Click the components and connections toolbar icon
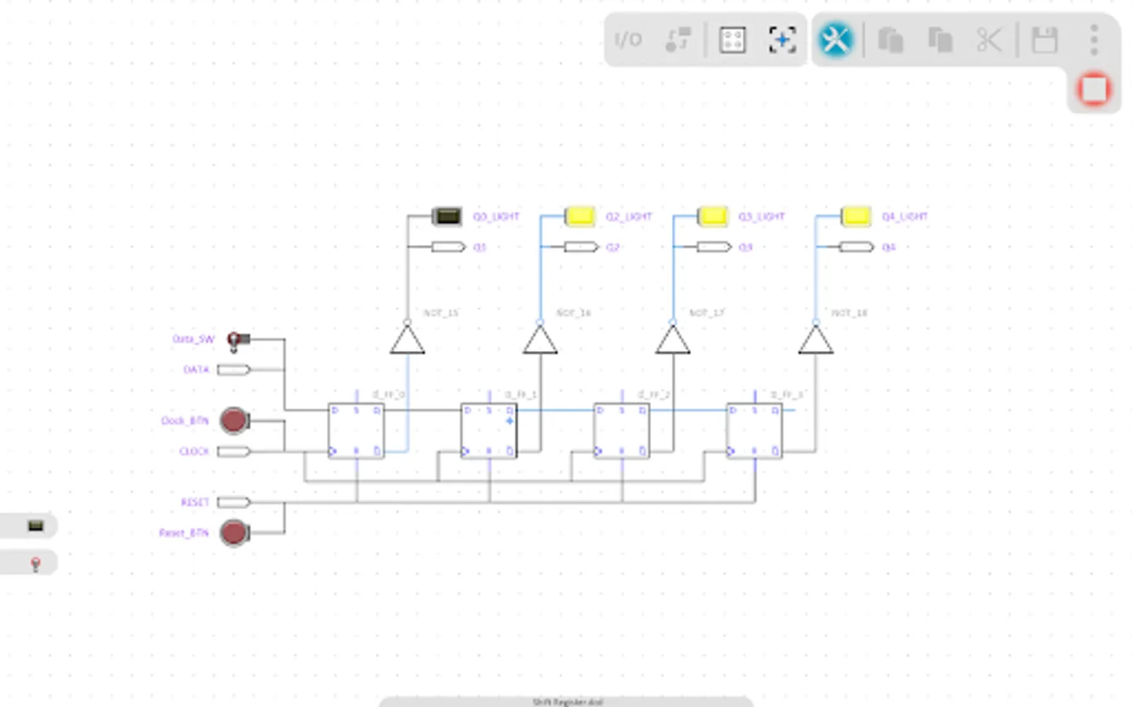This screenshot has height=707, width=1132. 678,39
